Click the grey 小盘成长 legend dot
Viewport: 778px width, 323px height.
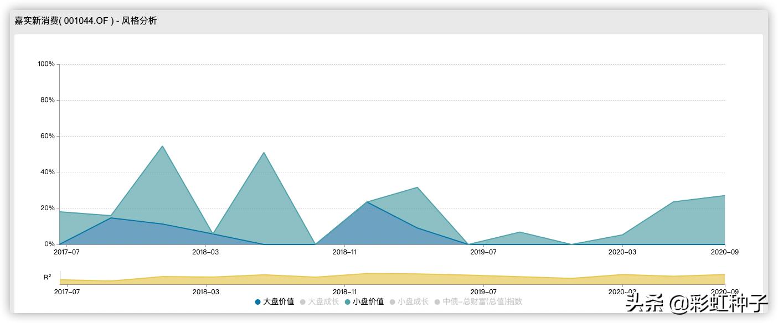(393, 302)
